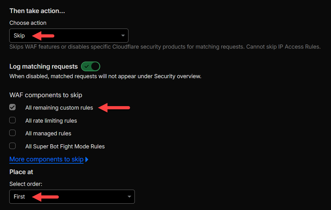The width and height of the screenshot is (331, 210).
Task: Open the Select order dropdown showing First
Action: 72,197
